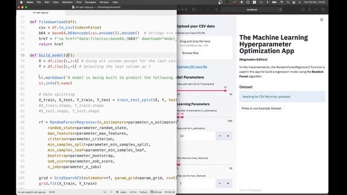Viewport: 347px width, 195px height.
Task: Toggle the Safari sidebar
Action: pyautogui.click(x=194, y=10)
